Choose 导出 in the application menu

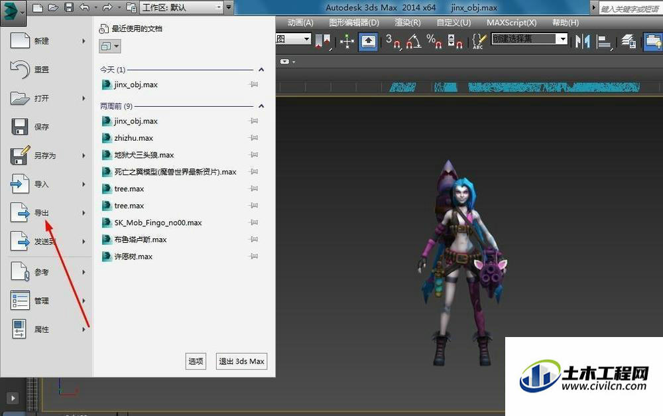(47, 212)
